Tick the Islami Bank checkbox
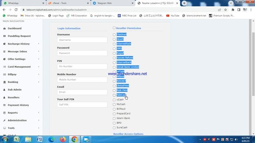This screenshot has height=143, width=255. (114, 118)
